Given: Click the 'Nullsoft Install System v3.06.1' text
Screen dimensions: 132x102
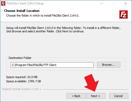Looking at the screenshot, I should 22,89.
